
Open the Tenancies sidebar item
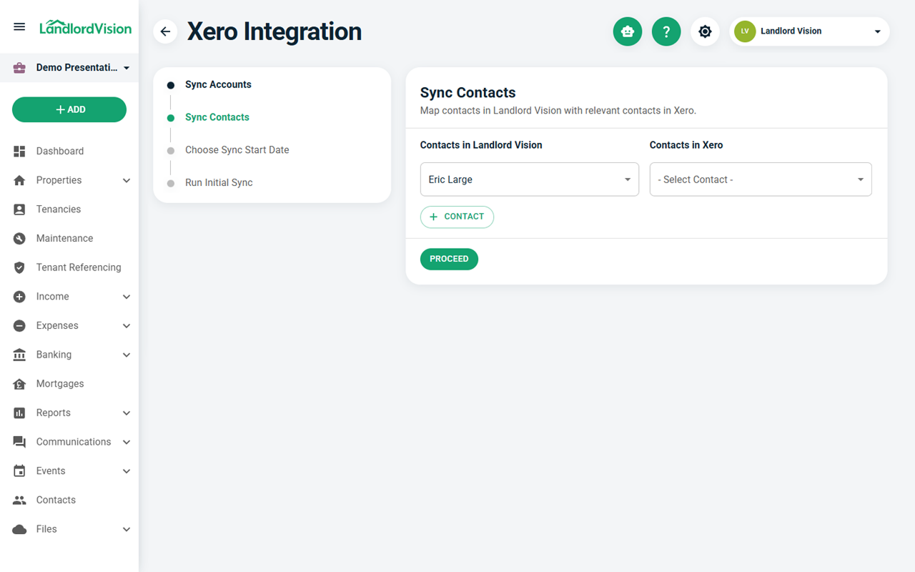click(x=59, y=209)
